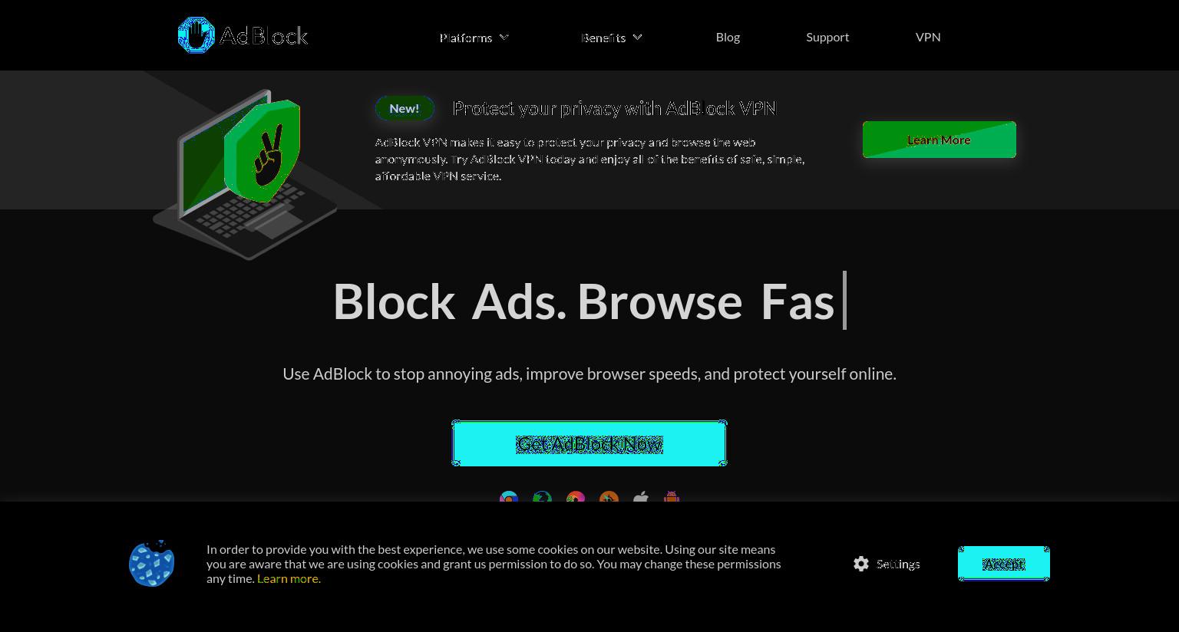Select the Safari browser icon
Viewport: 1179px width, 632px height.
(609, 497)
